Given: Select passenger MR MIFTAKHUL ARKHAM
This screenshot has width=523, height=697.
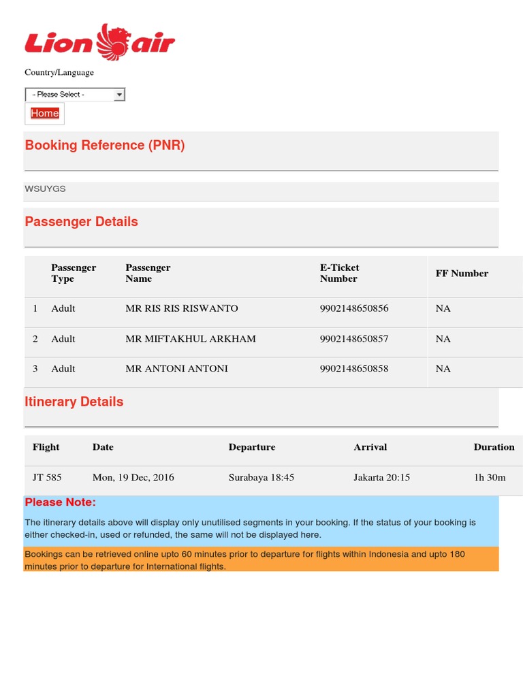Looking at the screenshot, I should coord(191,338).
